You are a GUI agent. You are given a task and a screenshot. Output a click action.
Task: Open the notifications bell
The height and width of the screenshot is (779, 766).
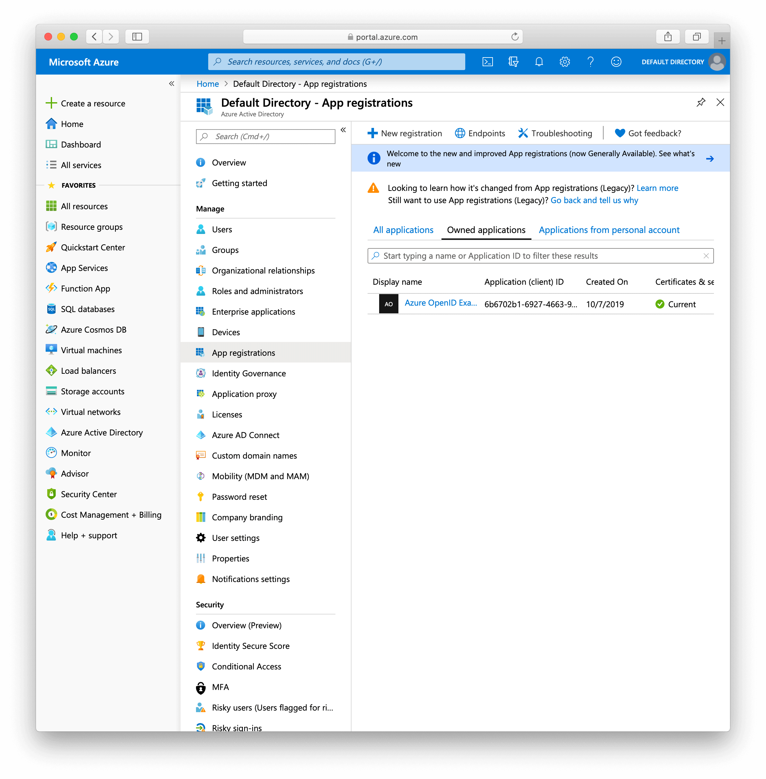coord(539,62)
